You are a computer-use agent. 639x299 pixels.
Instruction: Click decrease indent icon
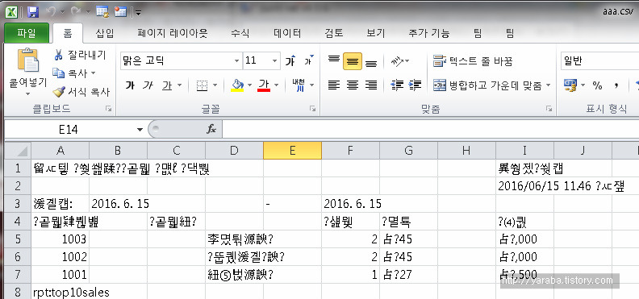pos(396,85)
